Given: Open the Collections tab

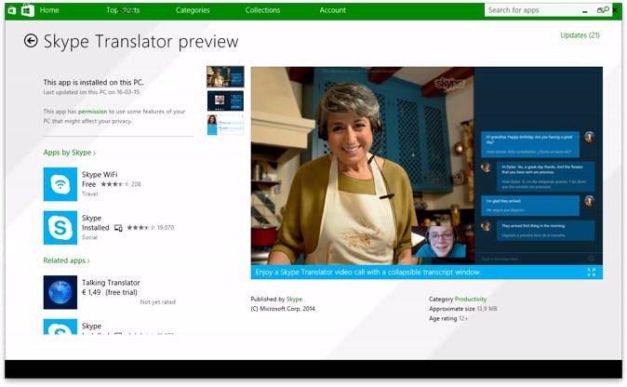Looking at the screenshot, I should [262, 10].
